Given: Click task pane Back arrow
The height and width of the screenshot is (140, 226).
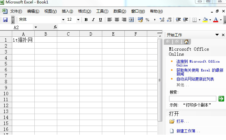Looking at the screenshot, I should click(x=168, y=42).
